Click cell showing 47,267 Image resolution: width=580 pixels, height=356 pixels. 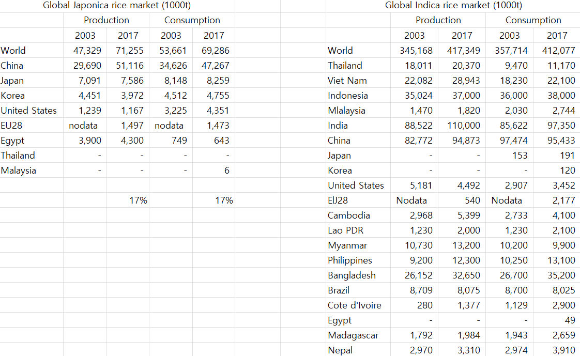[215, 66]
